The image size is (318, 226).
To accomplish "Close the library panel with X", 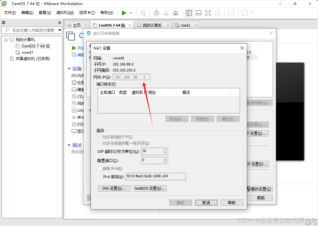I will click(x=60, y=23).
